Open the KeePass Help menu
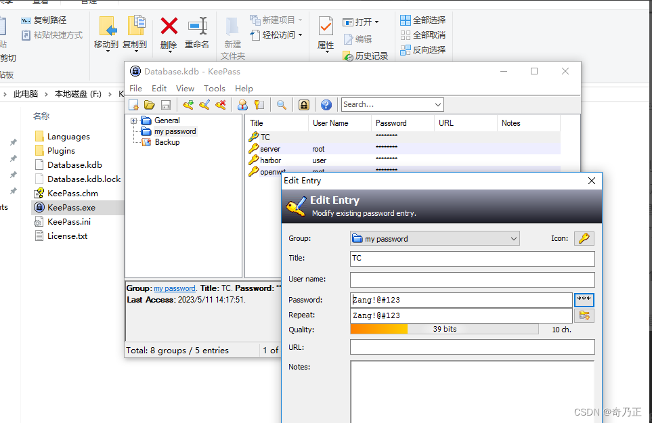 (x=244, y=89)
